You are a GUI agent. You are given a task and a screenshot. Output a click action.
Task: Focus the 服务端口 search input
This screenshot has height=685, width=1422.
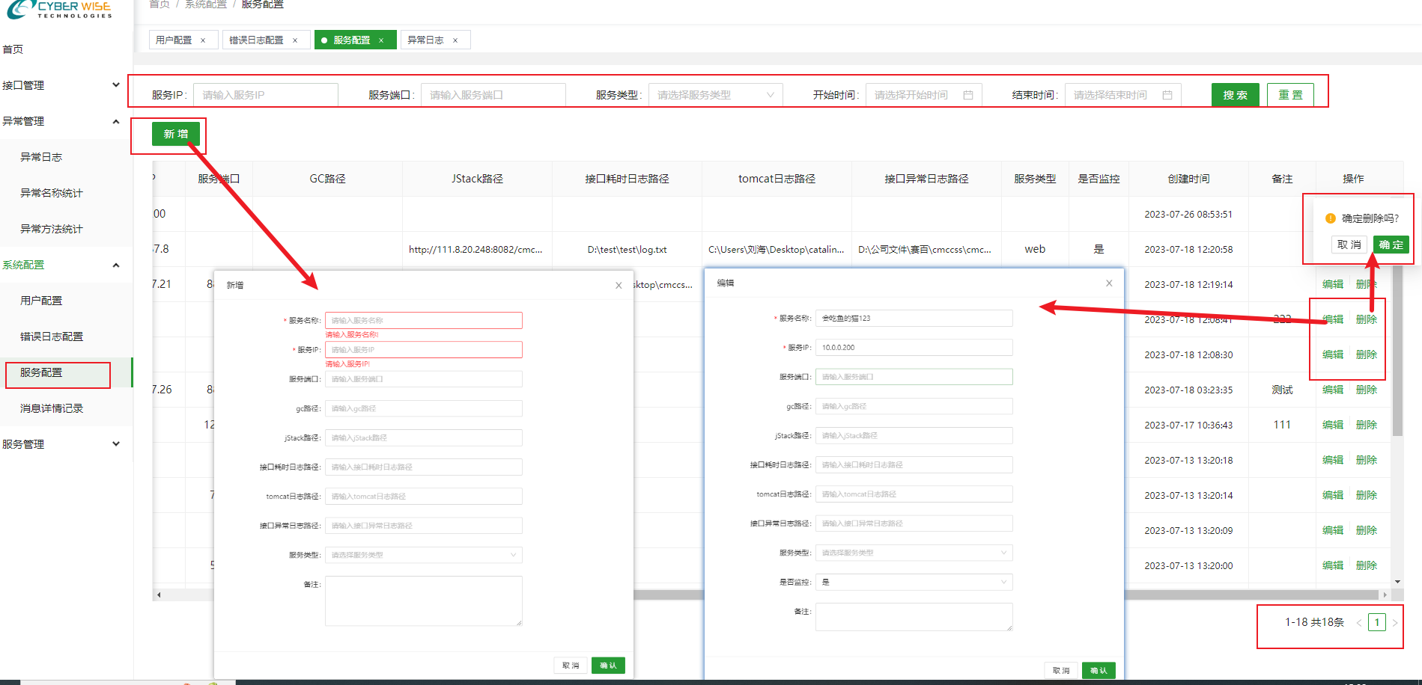(493, 95)
